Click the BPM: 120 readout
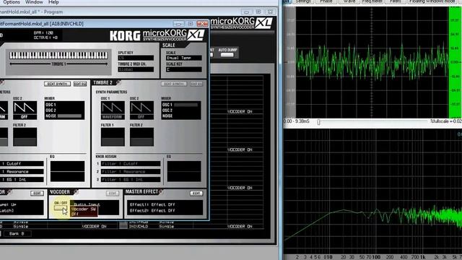The height and width of the screenshot is (260, 462). point(43,33)
